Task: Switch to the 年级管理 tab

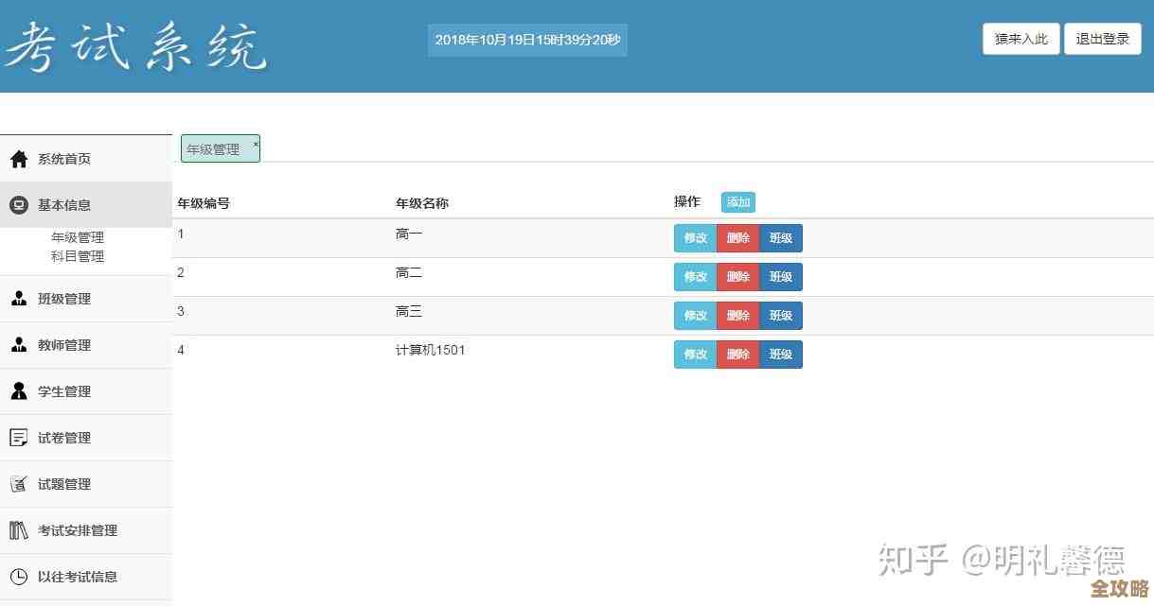Action: click(x=216, y=148)
